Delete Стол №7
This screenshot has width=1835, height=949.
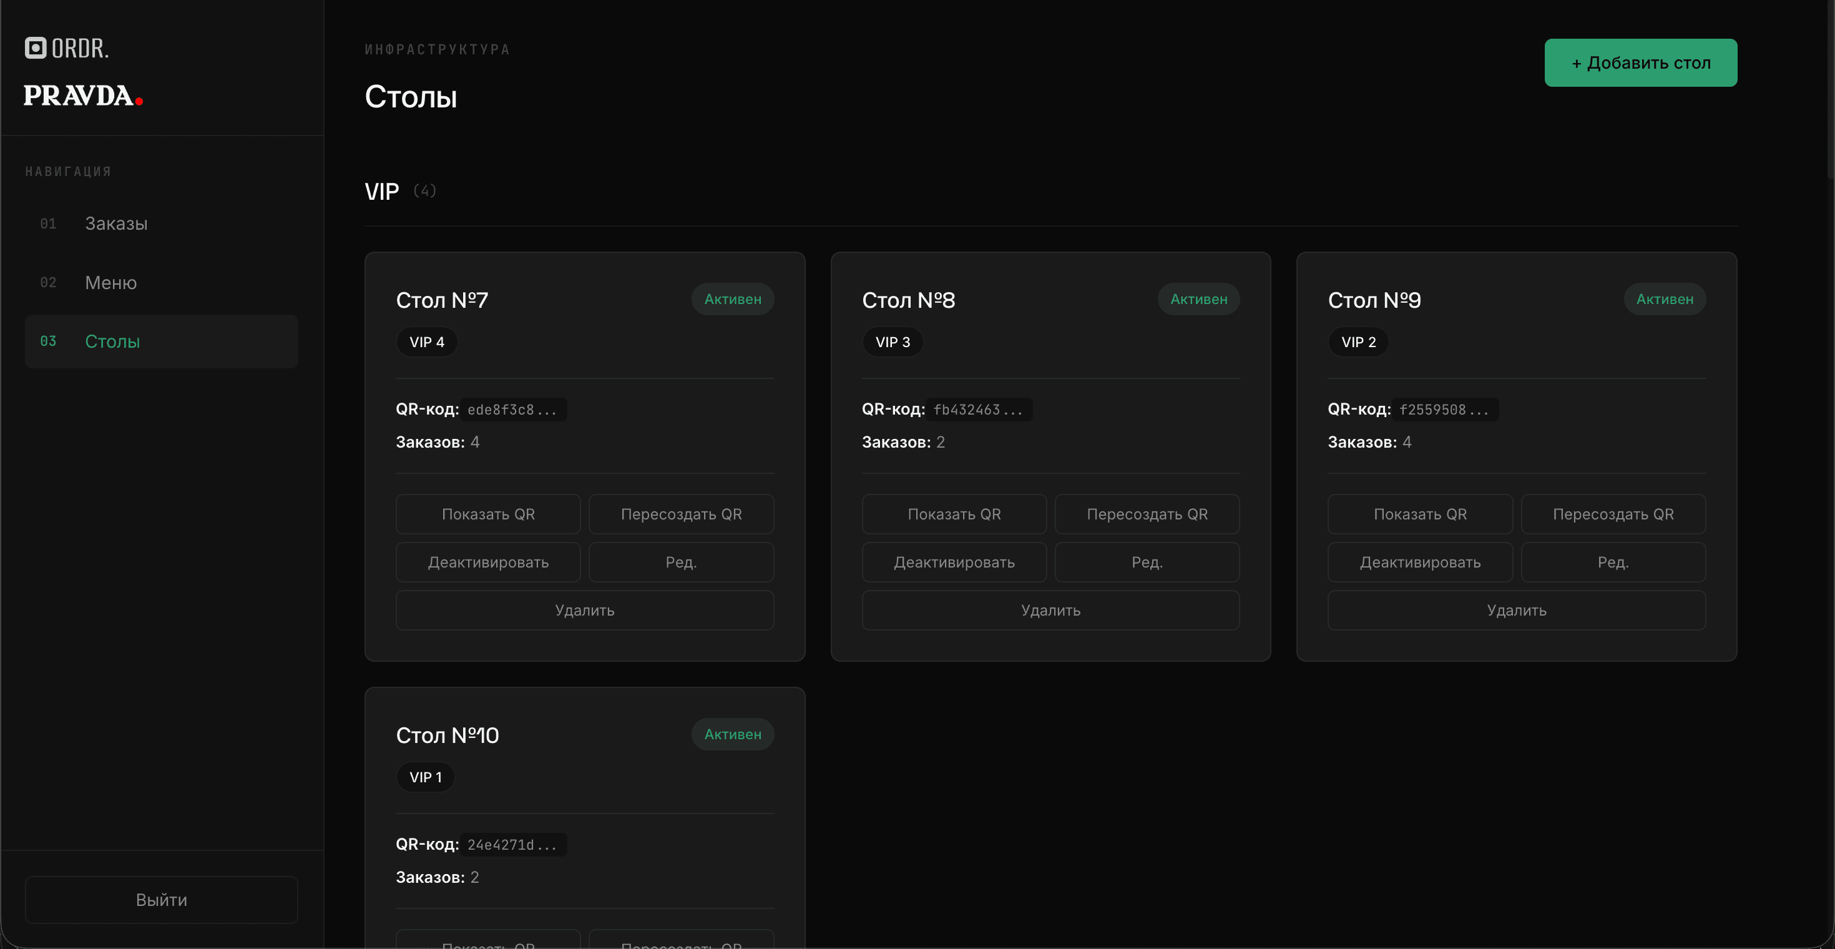point(584,610)
